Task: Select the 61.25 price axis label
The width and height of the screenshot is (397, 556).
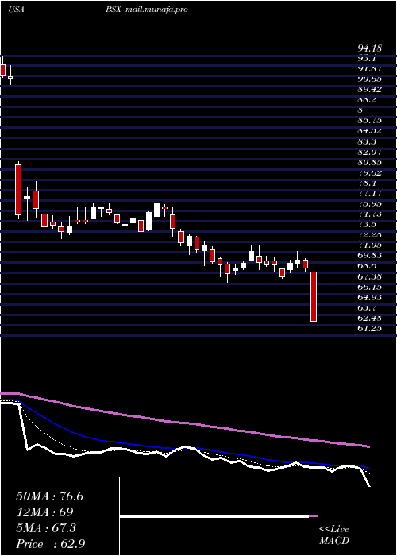Action: (369, 328)
